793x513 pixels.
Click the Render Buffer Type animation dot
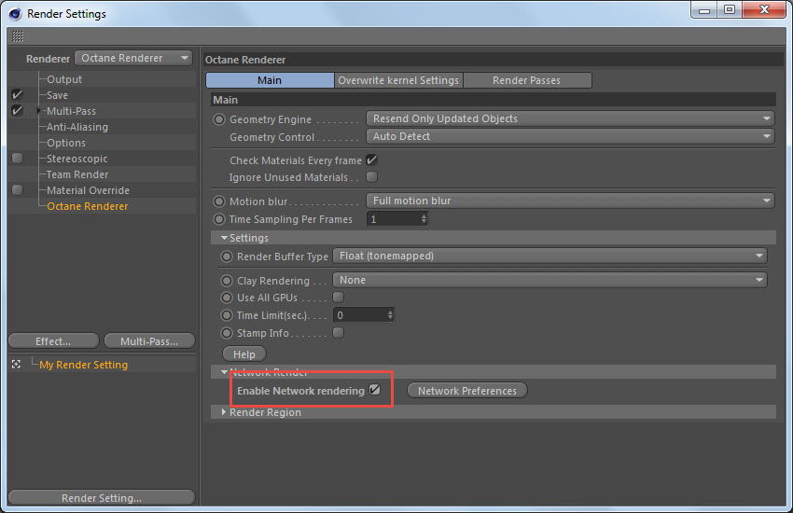(x=227, y=256)
